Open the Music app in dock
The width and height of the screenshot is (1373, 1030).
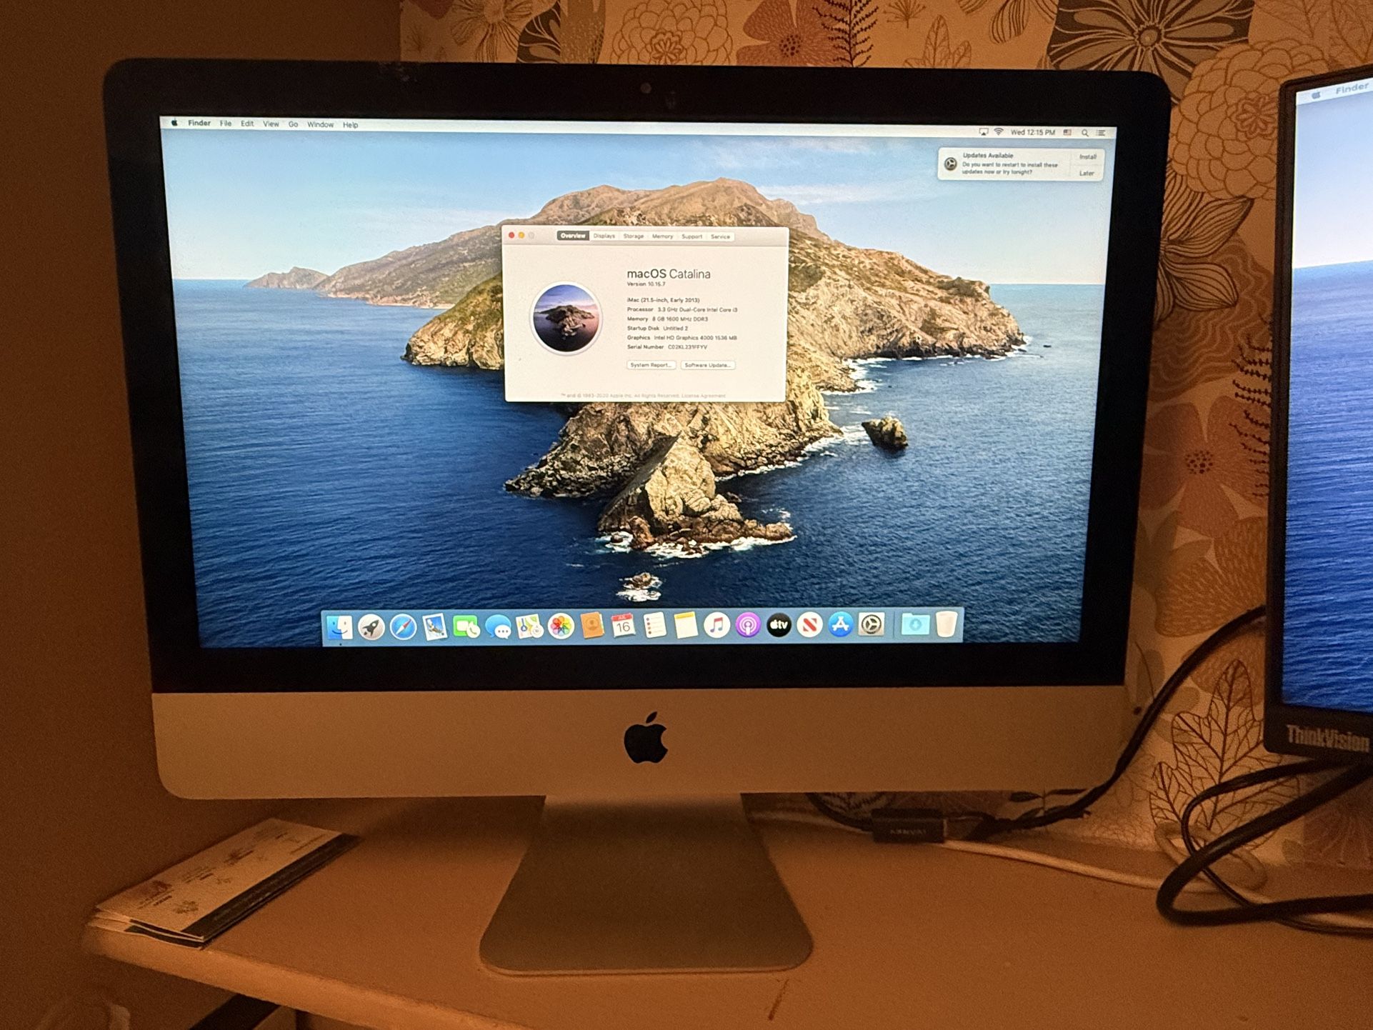[717, 626]
